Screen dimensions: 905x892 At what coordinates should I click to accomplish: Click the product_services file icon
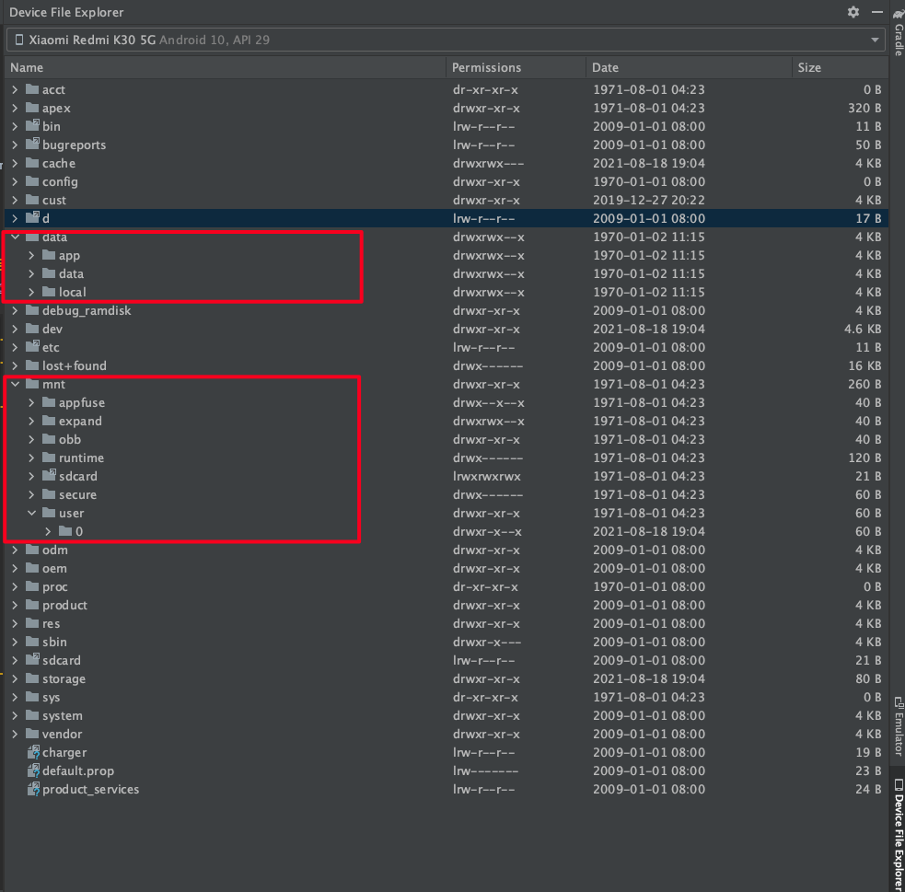coord(33,789)
